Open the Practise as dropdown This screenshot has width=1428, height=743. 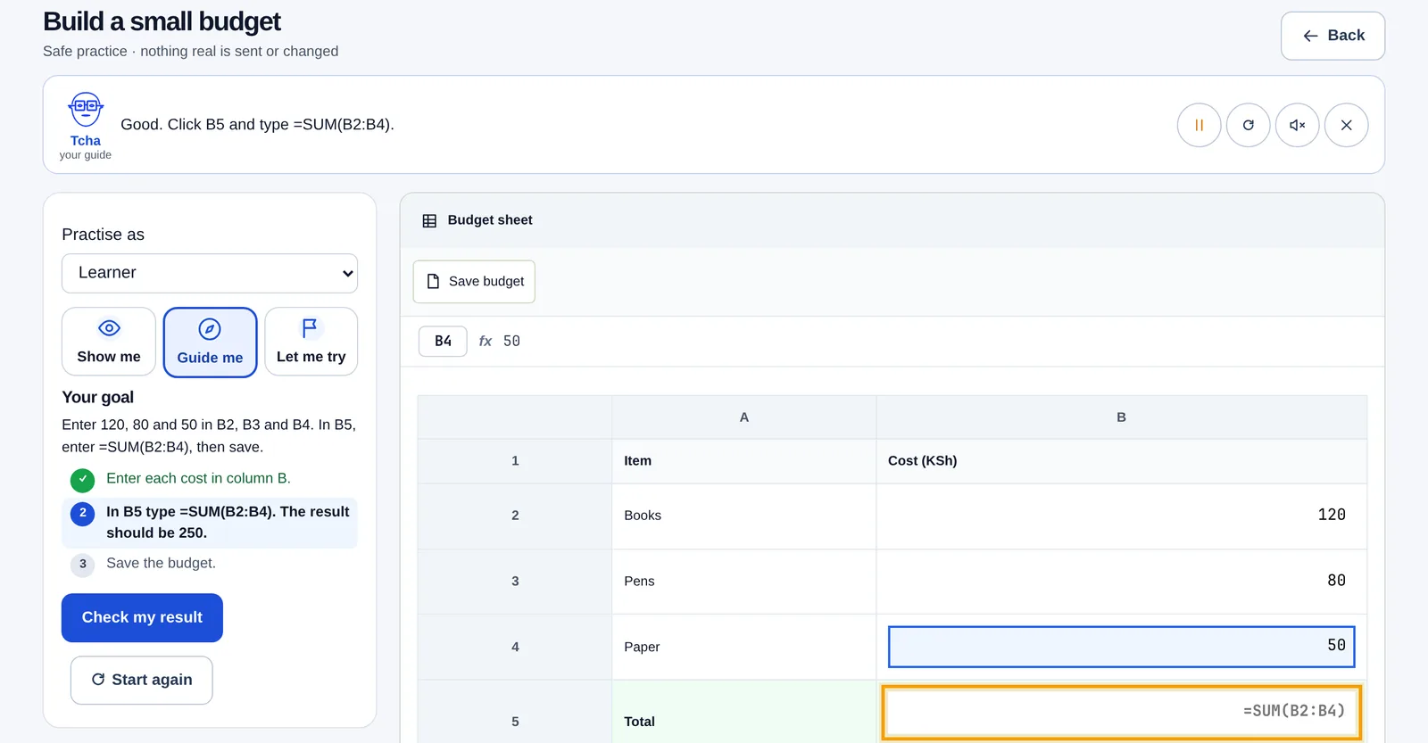210,273
